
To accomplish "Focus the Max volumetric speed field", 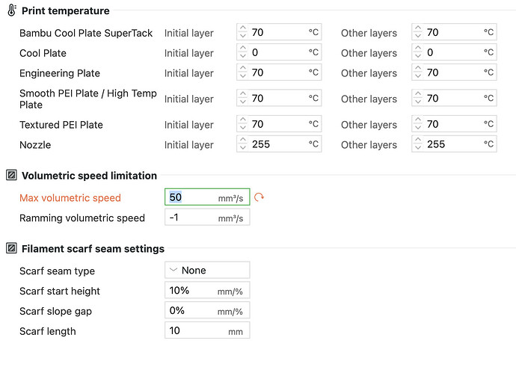I will tap(207, 197).
